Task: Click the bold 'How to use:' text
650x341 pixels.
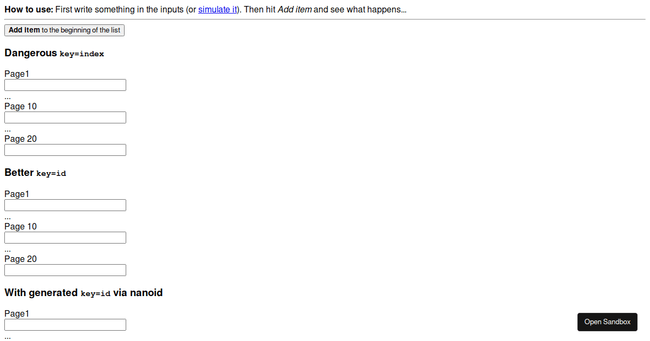Action: [29, 10]
